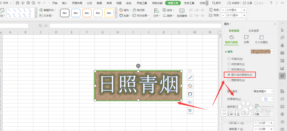
Task: Open the Fill (填充) dropdown in ribbon
Action: [130, 10]
